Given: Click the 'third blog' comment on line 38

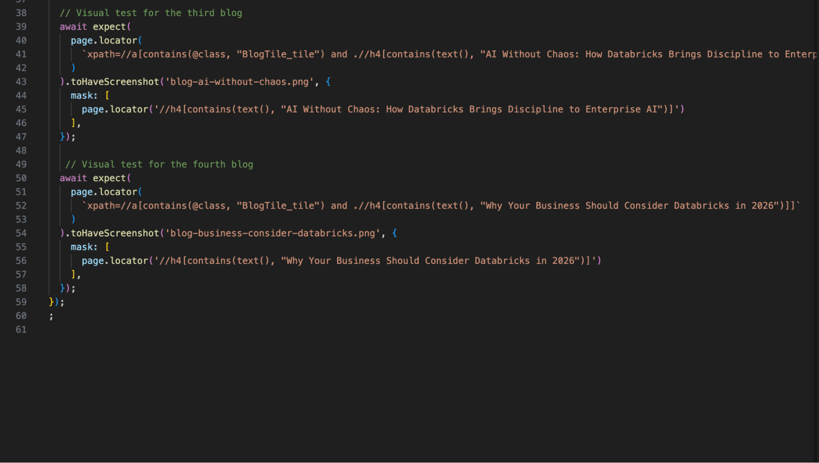Looking at the screenshot, I should coord(214,13).
